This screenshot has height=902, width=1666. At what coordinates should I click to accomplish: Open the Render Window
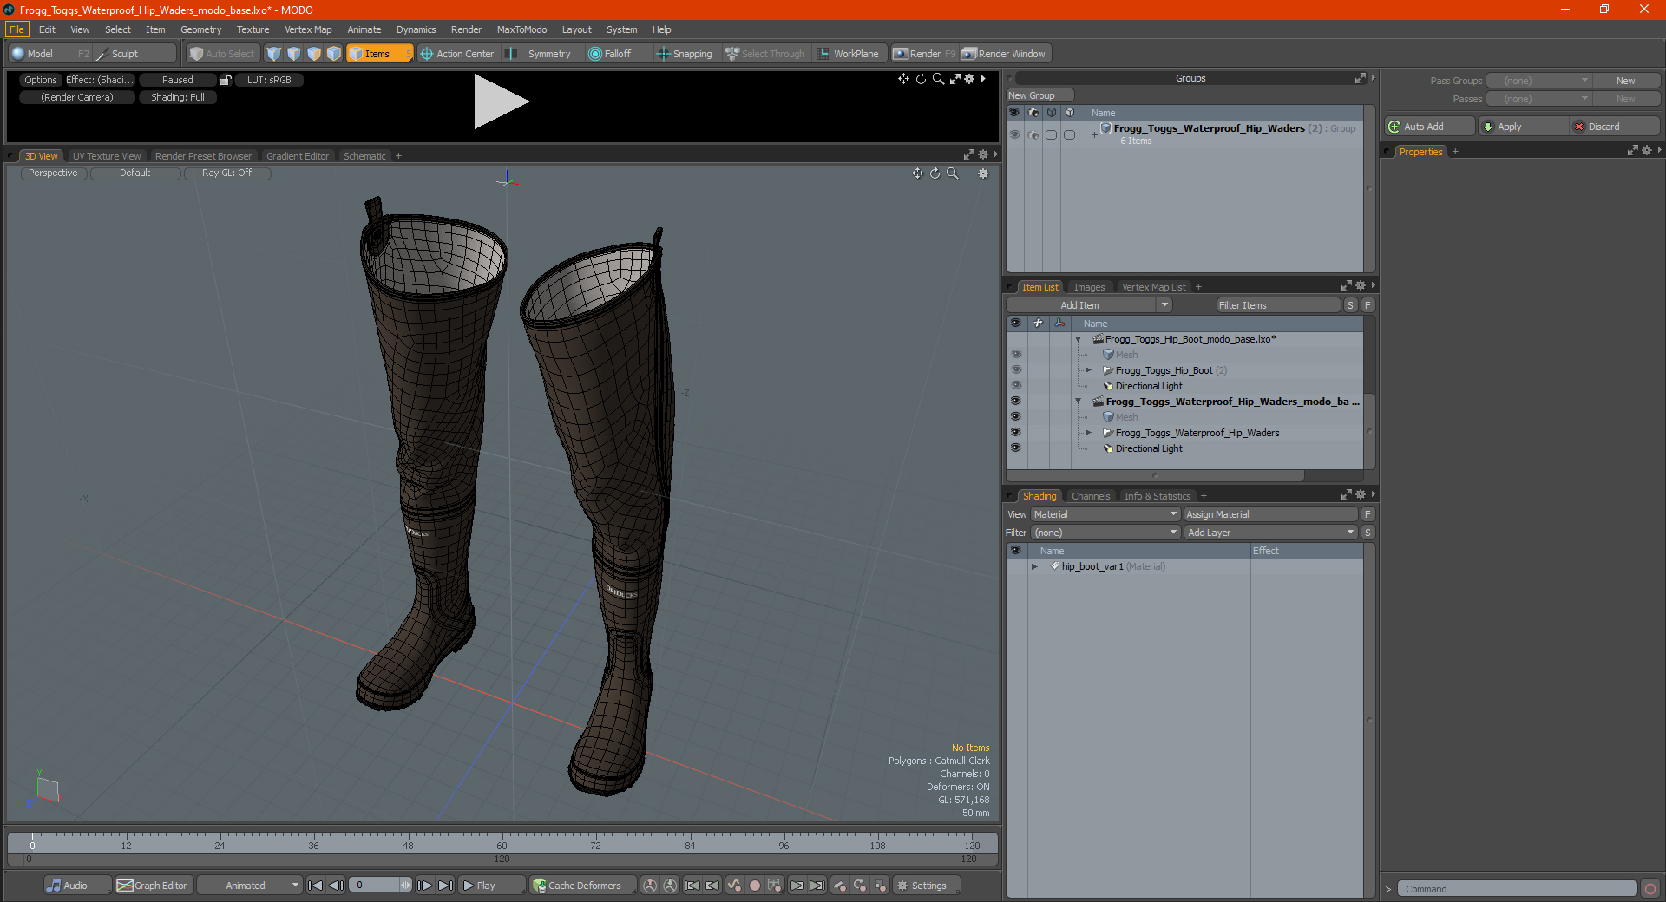tap(1005, 54)
